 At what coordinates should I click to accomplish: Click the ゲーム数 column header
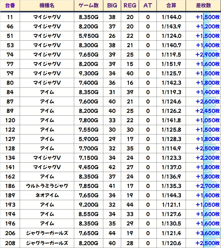click(89, 6)
